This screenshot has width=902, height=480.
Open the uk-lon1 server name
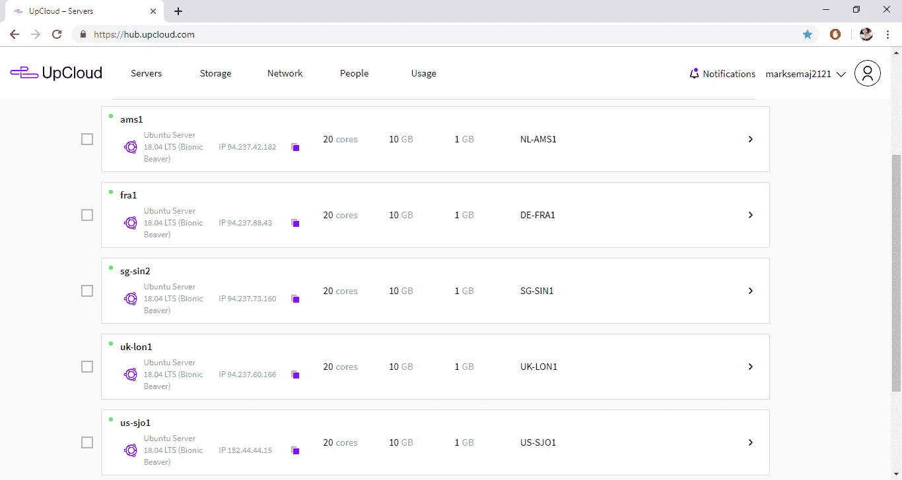pyautogui.click(x=136, y=347)
